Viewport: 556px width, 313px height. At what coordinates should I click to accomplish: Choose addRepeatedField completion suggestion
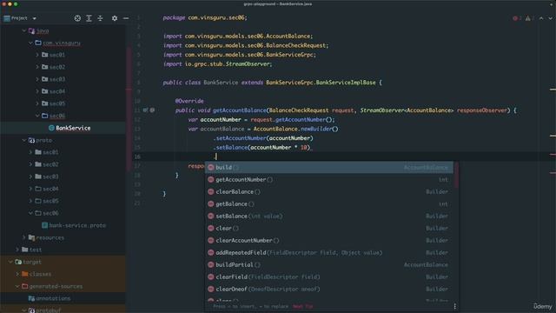pos(328,253)
